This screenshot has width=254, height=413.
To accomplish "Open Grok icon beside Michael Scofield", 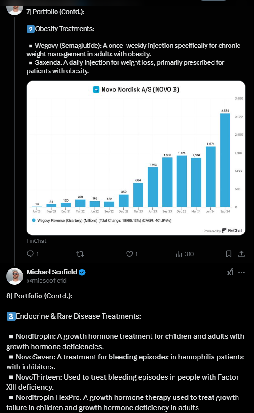I will tap(230, 272).
